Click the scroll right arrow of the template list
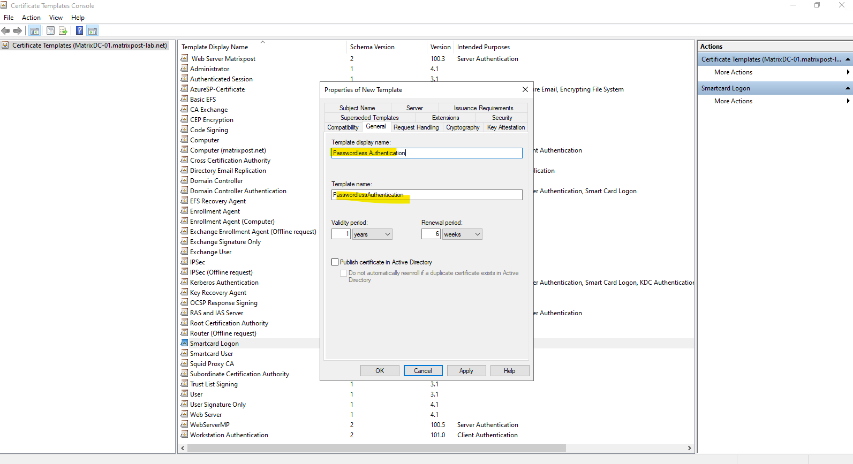This screenshot has height=464, width=853. (x=689, y=448)
